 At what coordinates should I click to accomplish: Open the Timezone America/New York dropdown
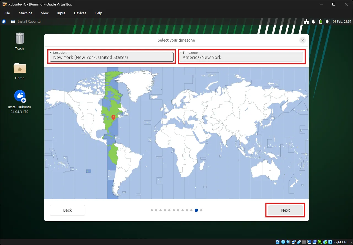pyautogui.click(x=242, y=57)
